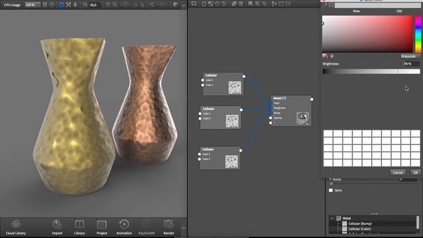
Task: Enable the Sync checkbox
Action: 330,190
